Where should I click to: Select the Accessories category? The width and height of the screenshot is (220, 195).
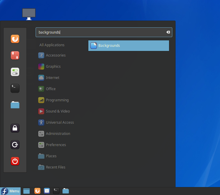coord(55,55)
